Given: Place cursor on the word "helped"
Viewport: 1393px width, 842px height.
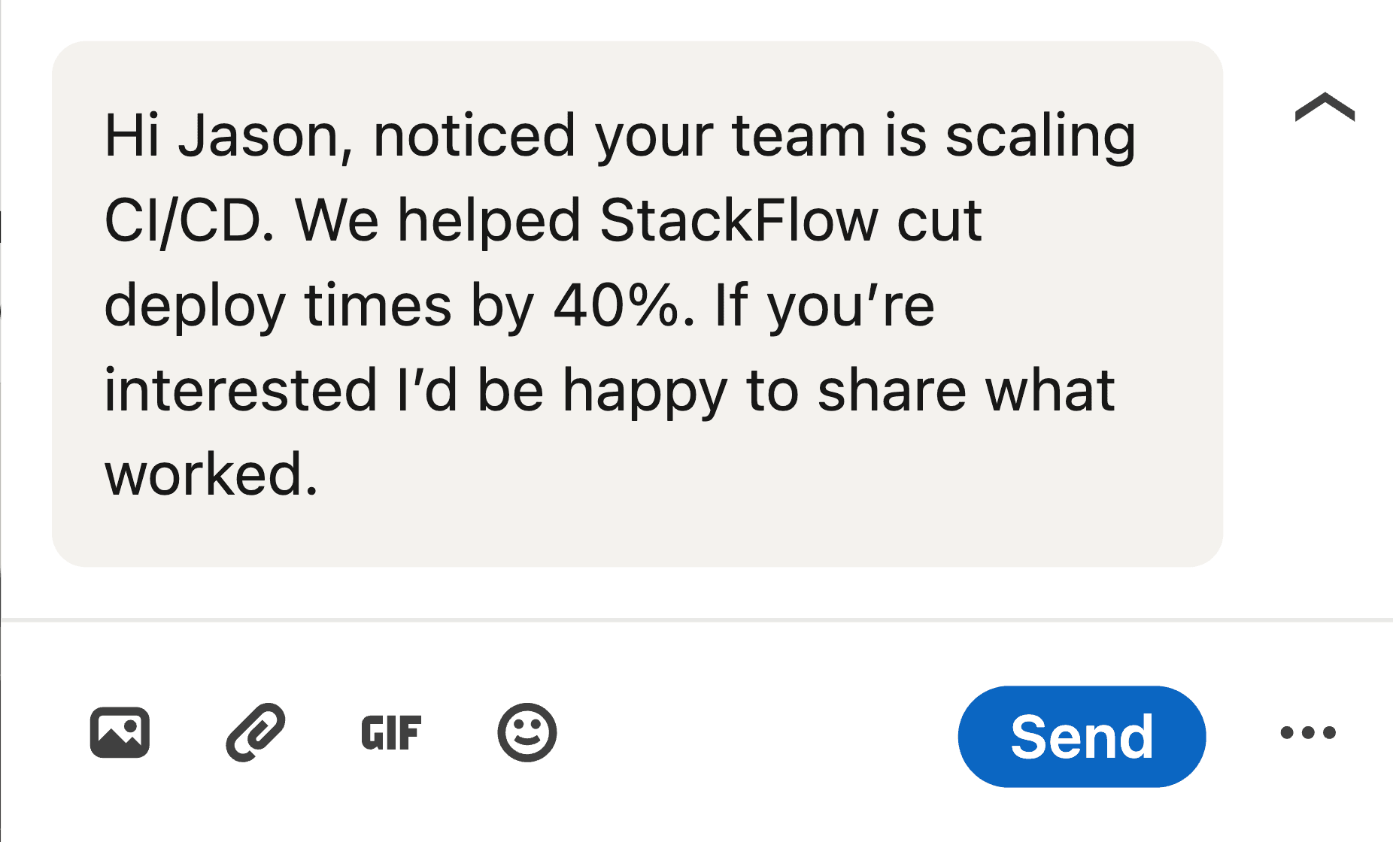Looking at the screenshot, I should pos(489,221).
